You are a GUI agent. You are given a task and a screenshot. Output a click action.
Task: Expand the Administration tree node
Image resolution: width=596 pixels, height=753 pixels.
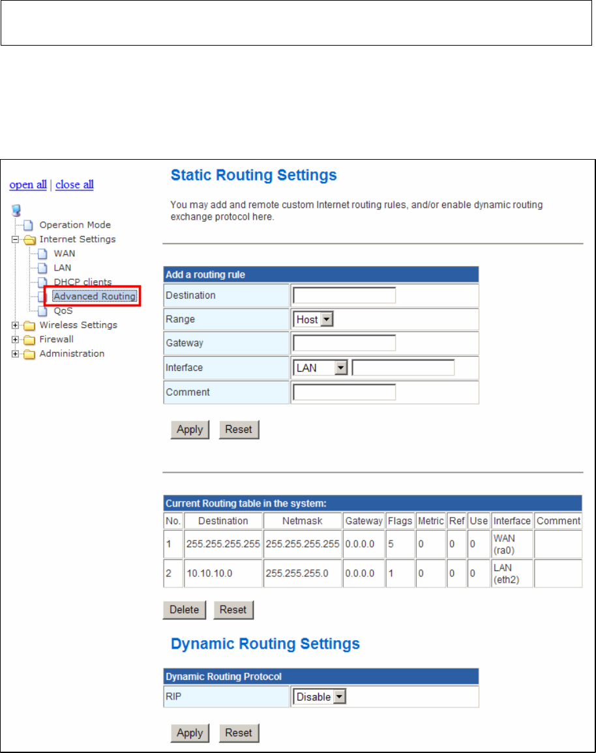click(x=16, y=354)
